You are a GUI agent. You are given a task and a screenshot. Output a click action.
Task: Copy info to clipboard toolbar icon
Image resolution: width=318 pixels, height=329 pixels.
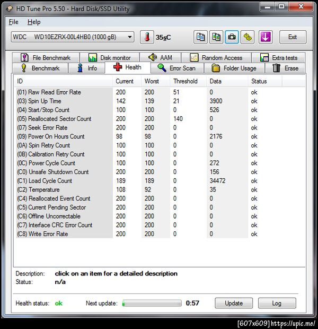click(x=201, y=37)
